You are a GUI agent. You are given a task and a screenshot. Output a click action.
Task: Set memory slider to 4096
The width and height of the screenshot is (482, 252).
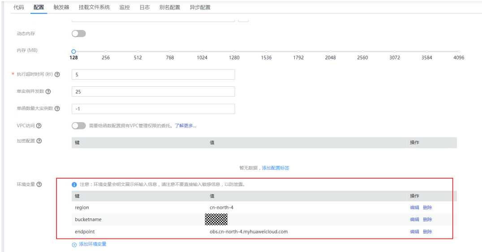click(459, 51)
